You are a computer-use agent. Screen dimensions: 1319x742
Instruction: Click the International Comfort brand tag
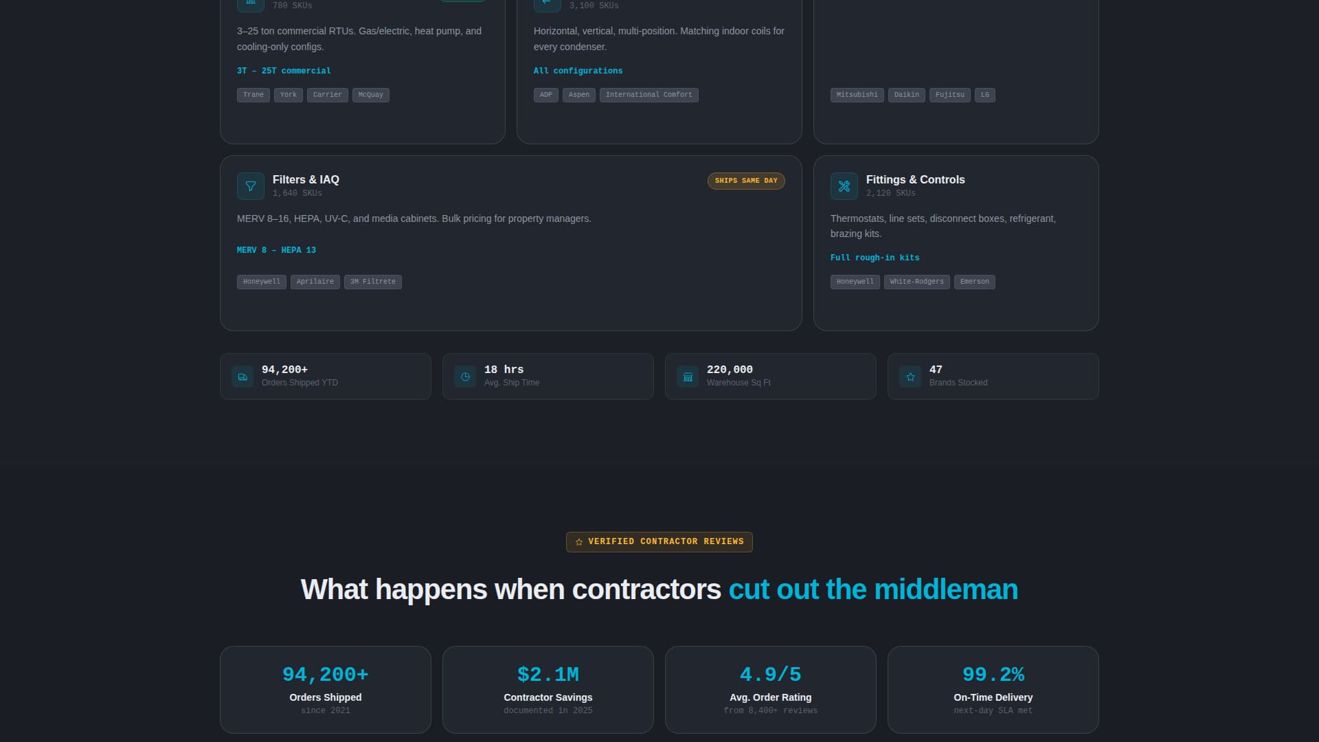(649, 95)
